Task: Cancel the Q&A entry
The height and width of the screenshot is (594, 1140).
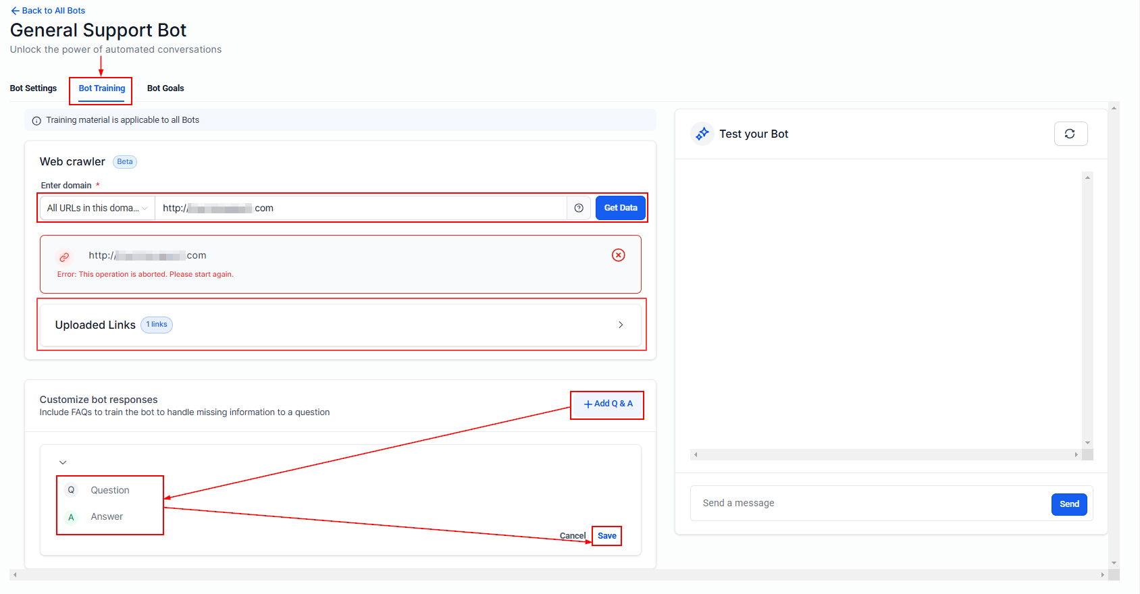Action: tap(573, 536)
